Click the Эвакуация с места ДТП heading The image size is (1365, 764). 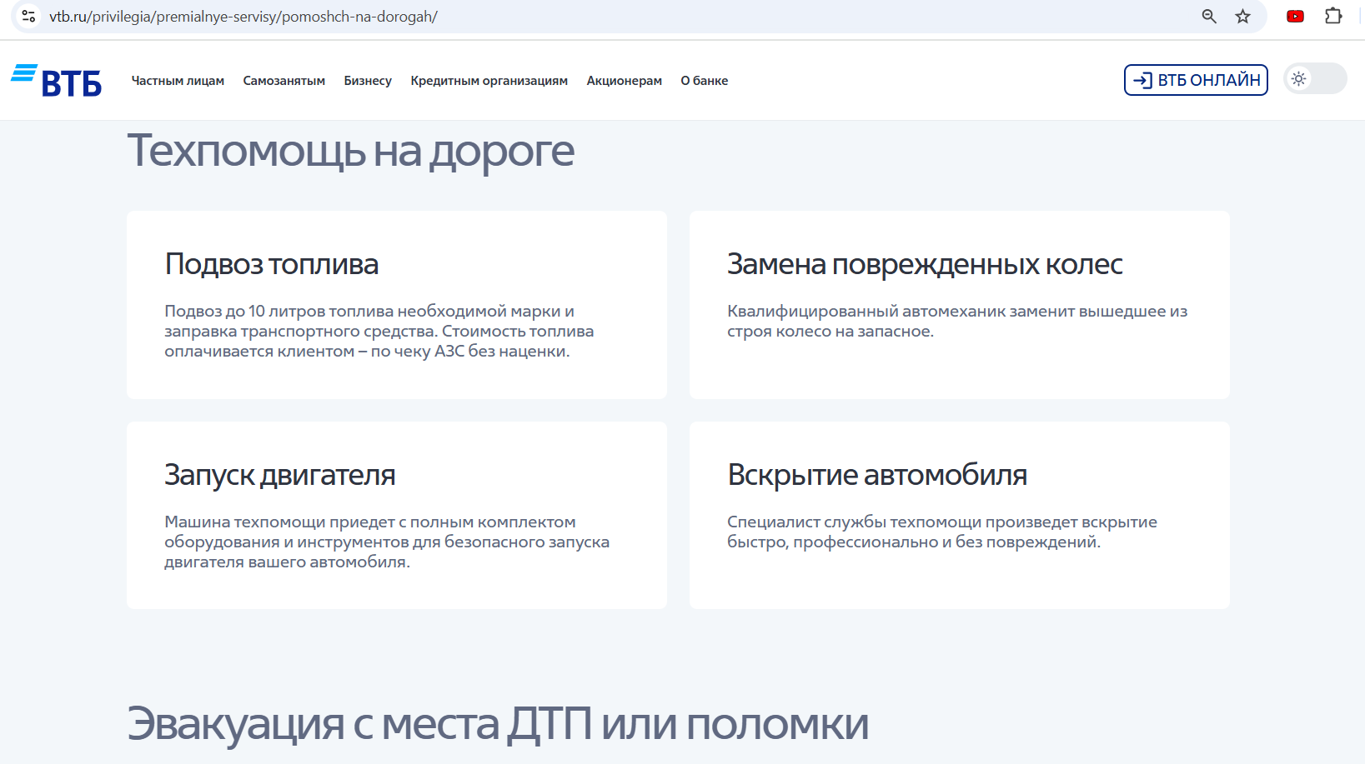tap(498, 723)
